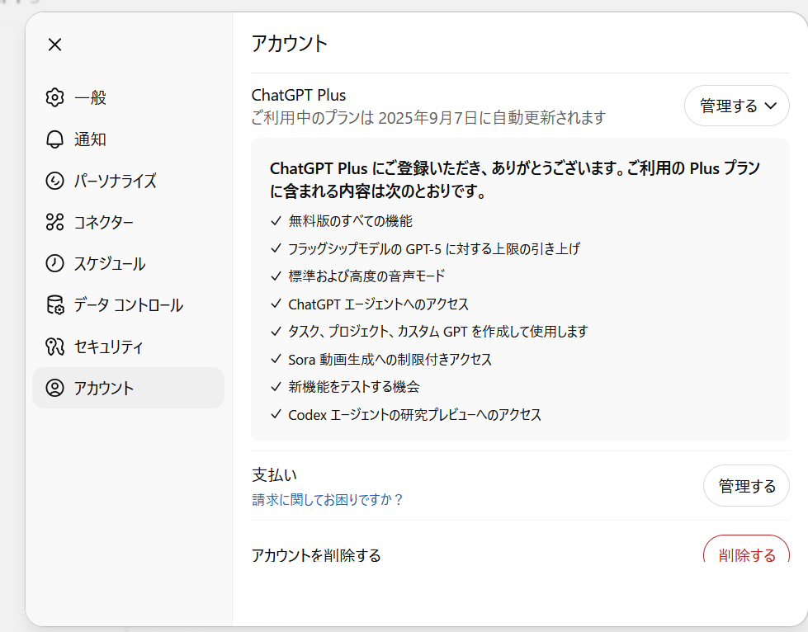Click the gear icon beside 一般
Screen dimensions: 808x632
(x=54, y=97)
